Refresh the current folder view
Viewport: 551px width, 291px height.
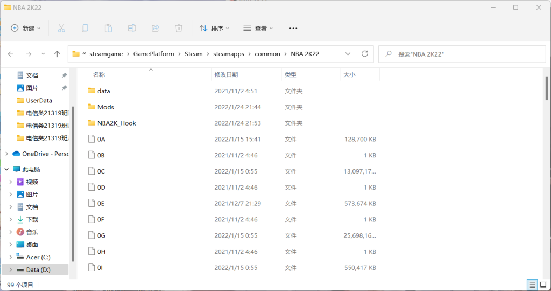pos(365,54)
